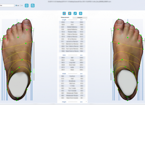Select the measuring line tool icon
The image size is (145, 145).
[75, 13]
